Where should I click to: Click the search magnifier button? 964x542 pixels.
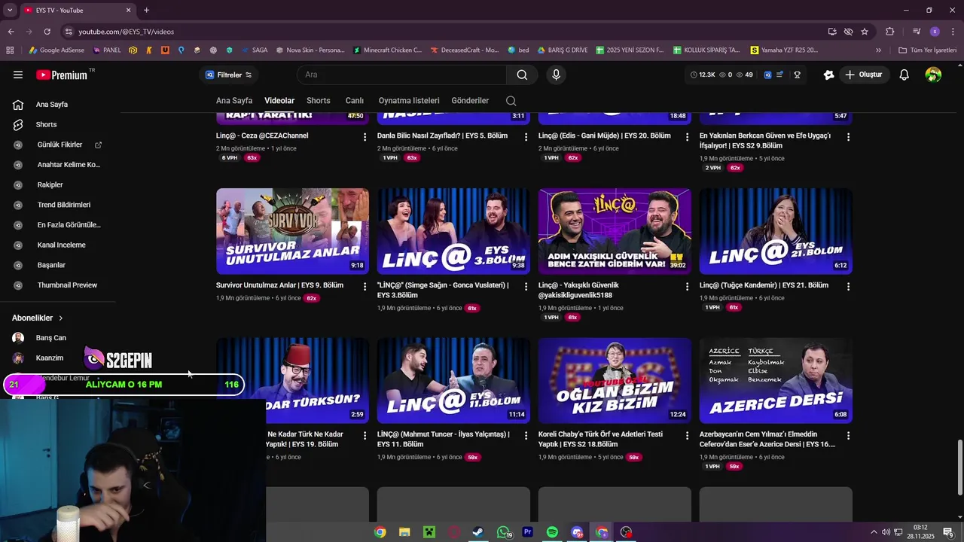tap(522, 75)
